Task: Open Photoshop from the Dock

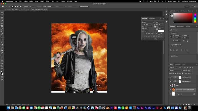Action: tap(165, 108)
